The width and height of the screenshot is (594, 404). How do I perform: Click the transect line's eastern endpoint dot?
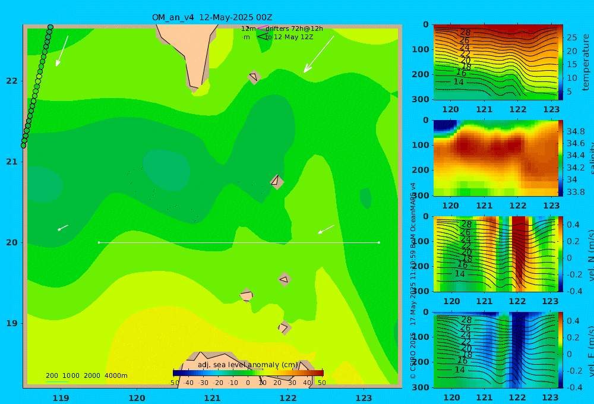click(379, 242)
